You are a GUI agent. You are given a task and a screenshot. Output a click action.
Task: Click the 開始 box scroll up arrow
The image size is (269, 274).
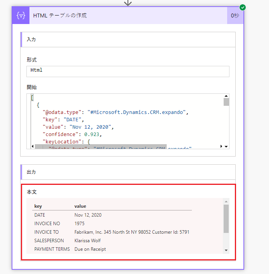pyautogui.click(x=226, y=96)
